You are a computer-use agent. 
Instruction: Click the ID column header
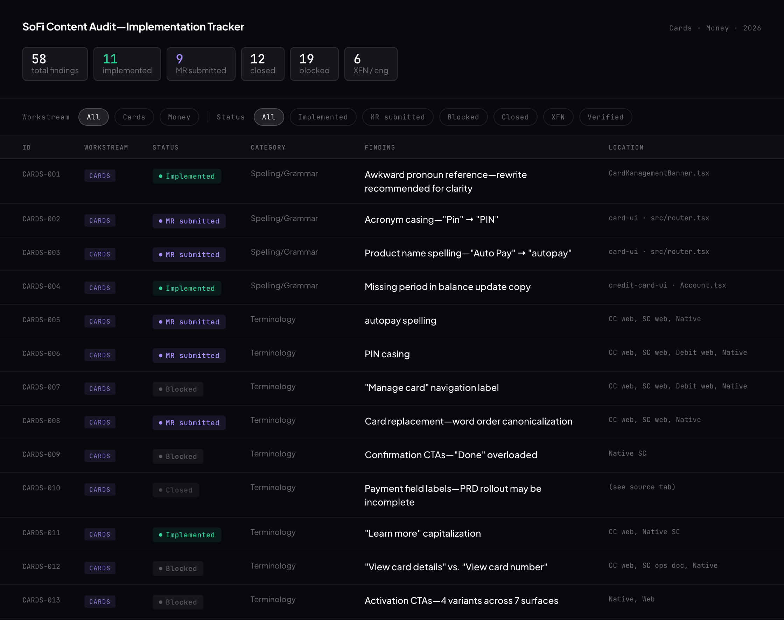27,147
